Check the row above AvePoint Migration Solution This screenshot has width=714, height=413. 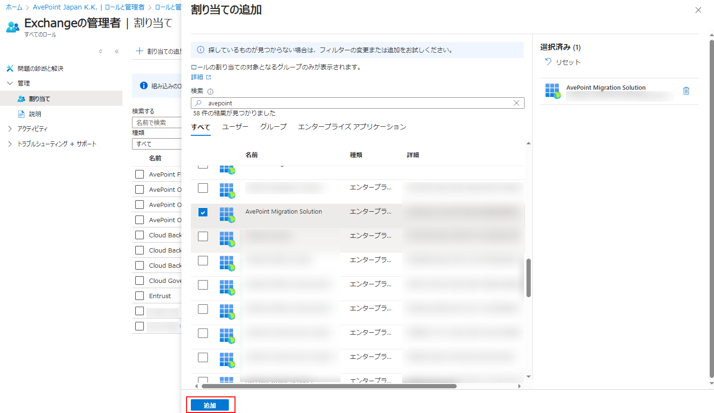pos(203,188)
